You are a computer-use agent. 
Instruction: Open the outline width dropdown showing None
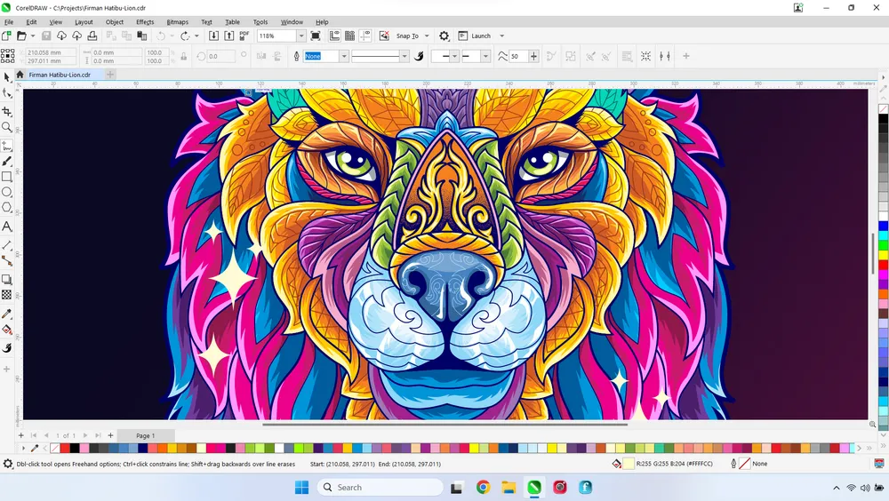344,56
